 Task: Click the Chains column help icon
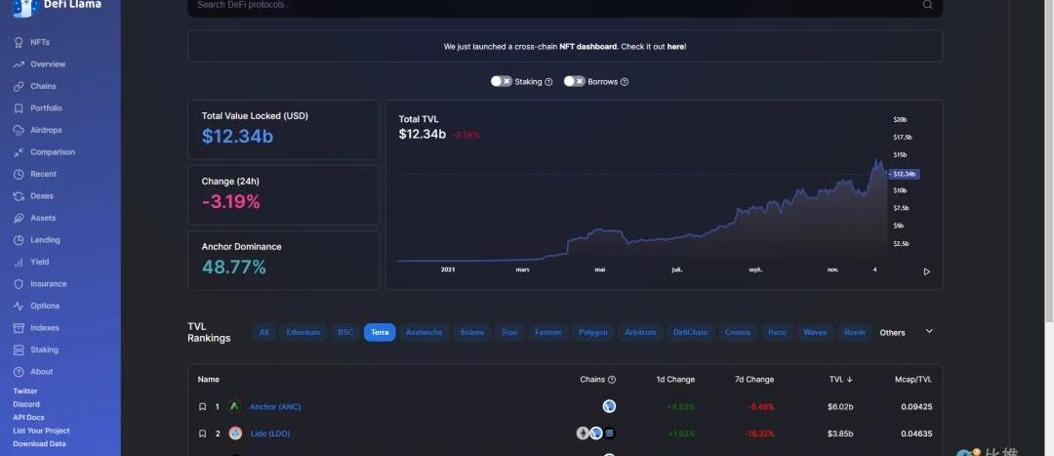point(612,380)
